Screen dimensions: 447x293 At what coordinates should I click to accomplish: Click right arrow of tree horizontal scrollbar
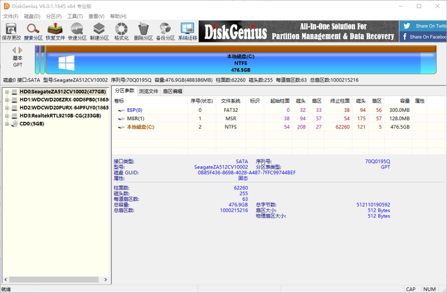coord(106,279)
